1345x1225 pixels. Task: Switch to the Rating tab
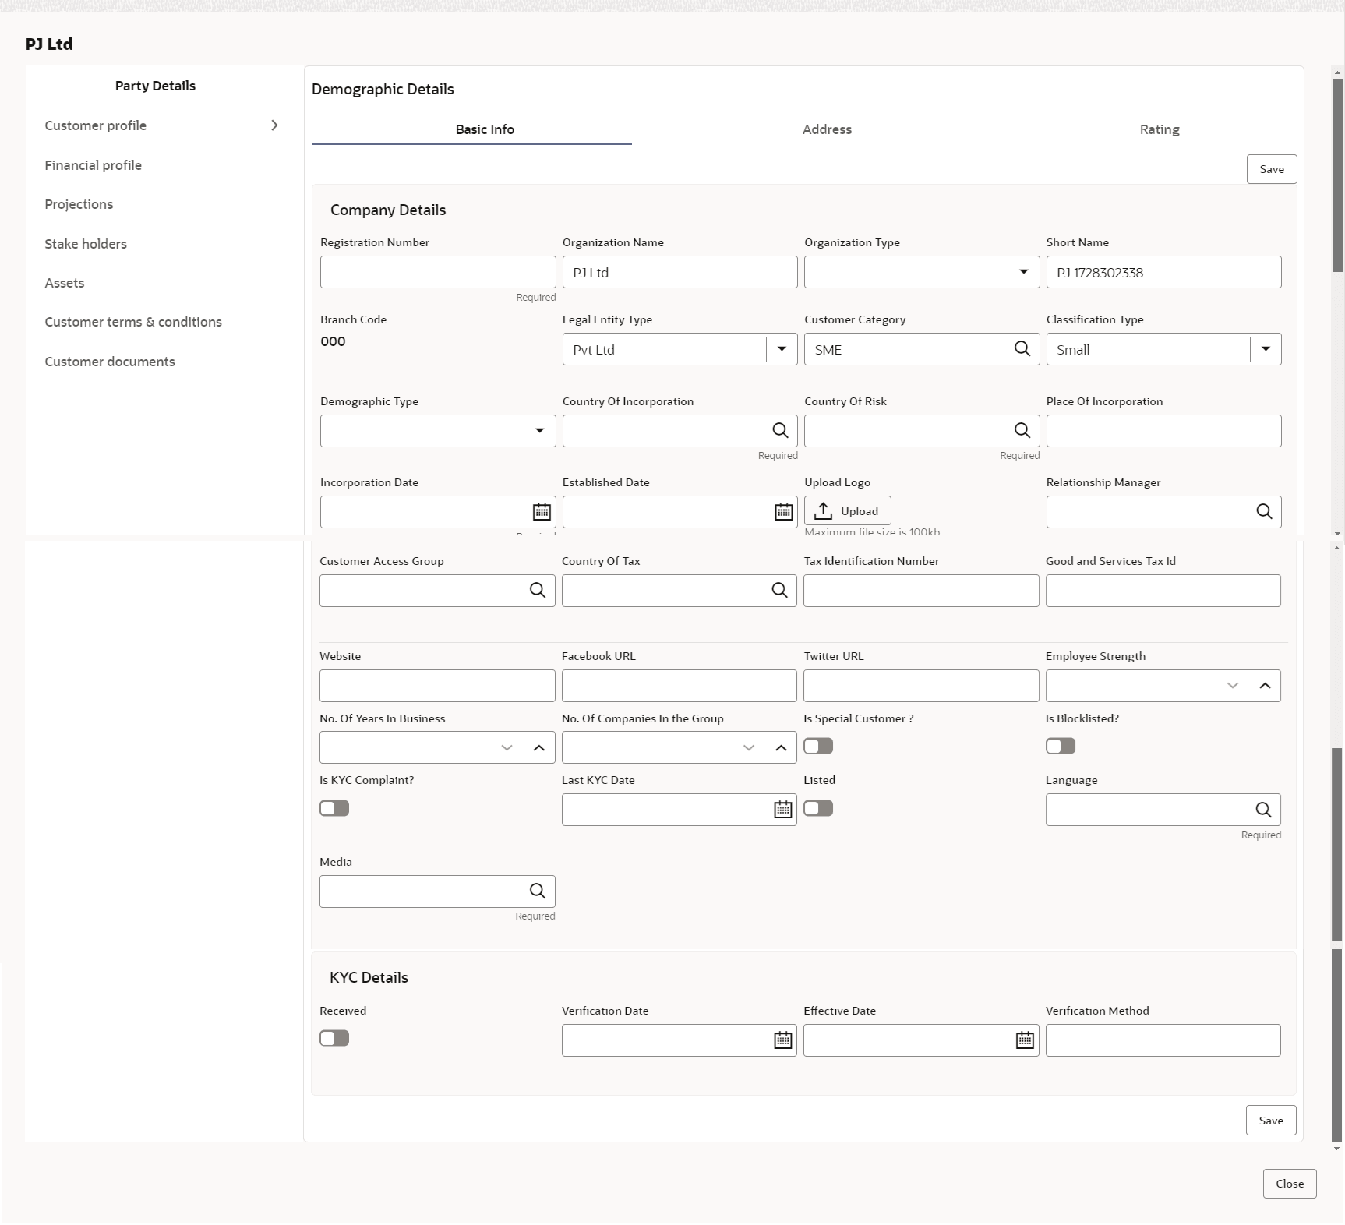click(1160, 129)
